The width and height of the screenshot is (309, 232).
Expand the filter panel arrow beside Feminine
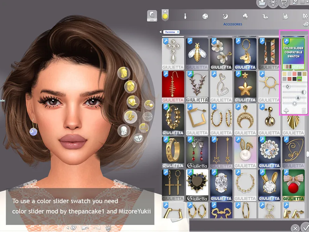click(x=160, y=32)
